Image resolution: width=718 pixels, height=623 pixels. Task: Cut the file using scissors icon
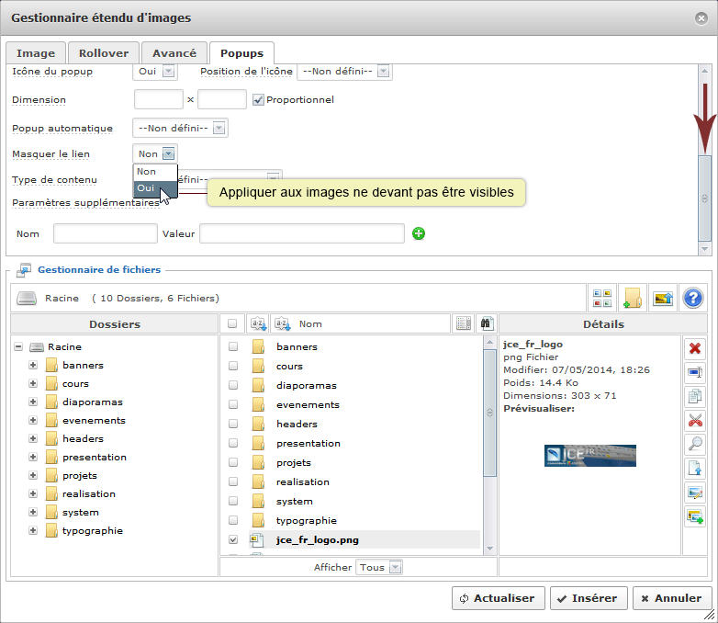[x=694, y=420]
